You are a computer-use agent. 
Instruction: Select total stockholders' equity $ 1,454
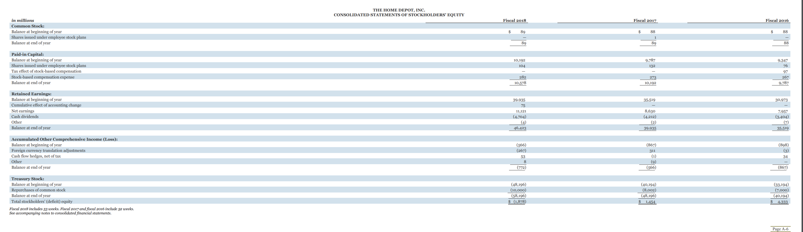click(x=647, y=202)
